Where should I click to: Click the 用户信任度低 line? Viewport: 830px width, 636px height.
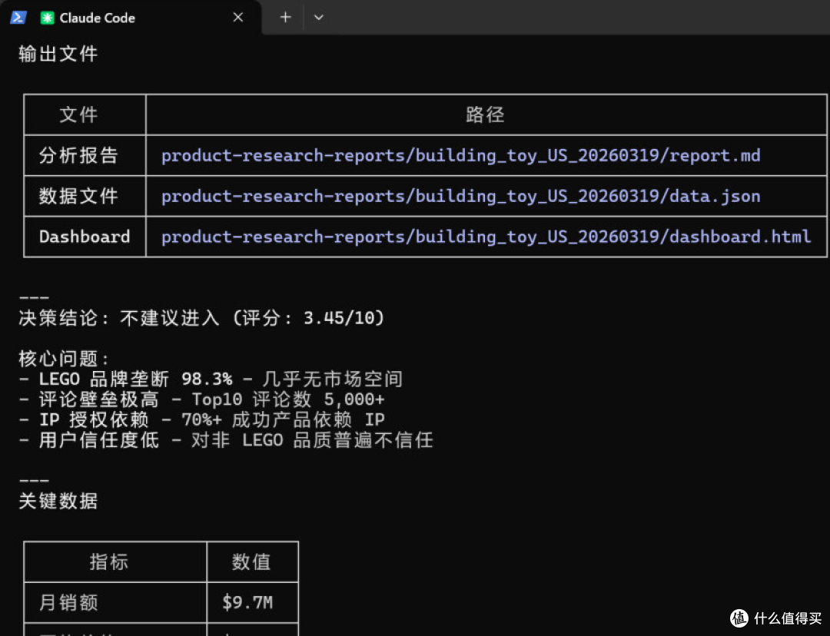tap(226, 439)
